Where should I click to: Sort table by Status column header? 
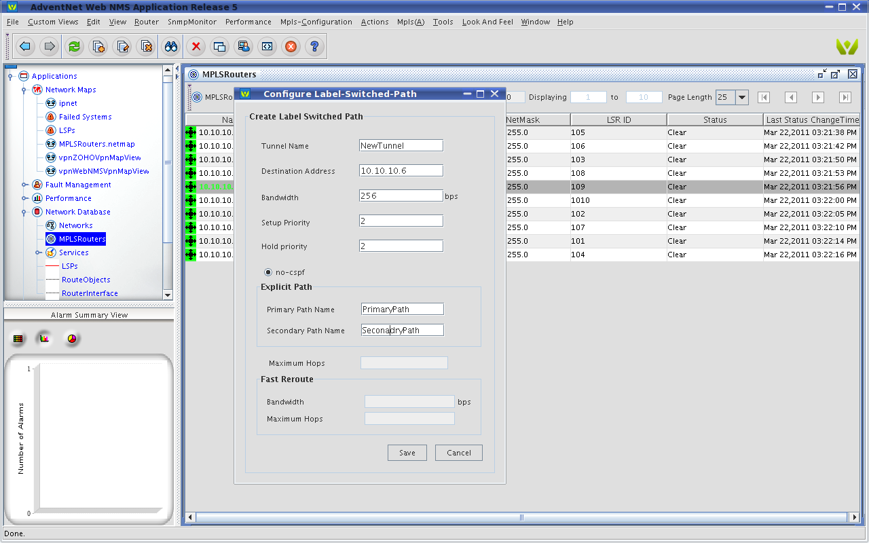coord(715,119)
